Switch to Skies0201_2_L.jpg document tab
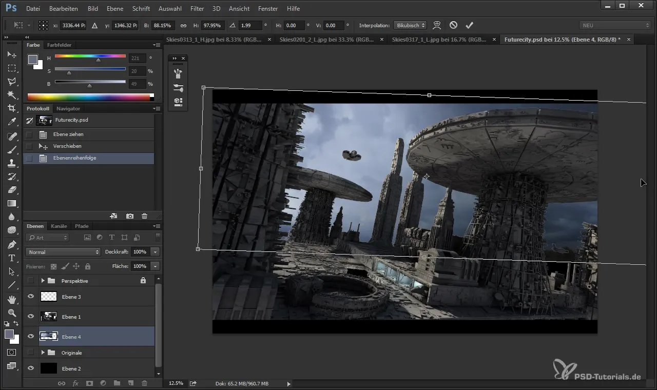This screenshot has width=657, height=390. pyautogui.click(x=326, y=40)
